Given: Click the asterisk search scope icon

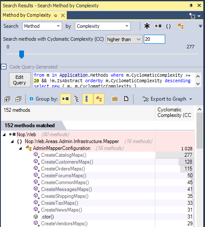Looking at the screenshot, I should tap(147, 26).
